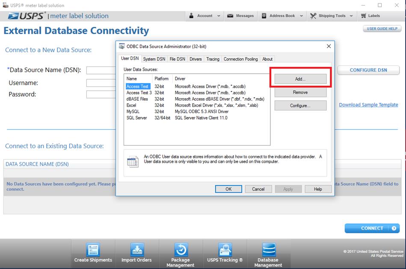Confirm the dialog with OK
Screen dimensions: 406x269
click(x=228, y=189)
